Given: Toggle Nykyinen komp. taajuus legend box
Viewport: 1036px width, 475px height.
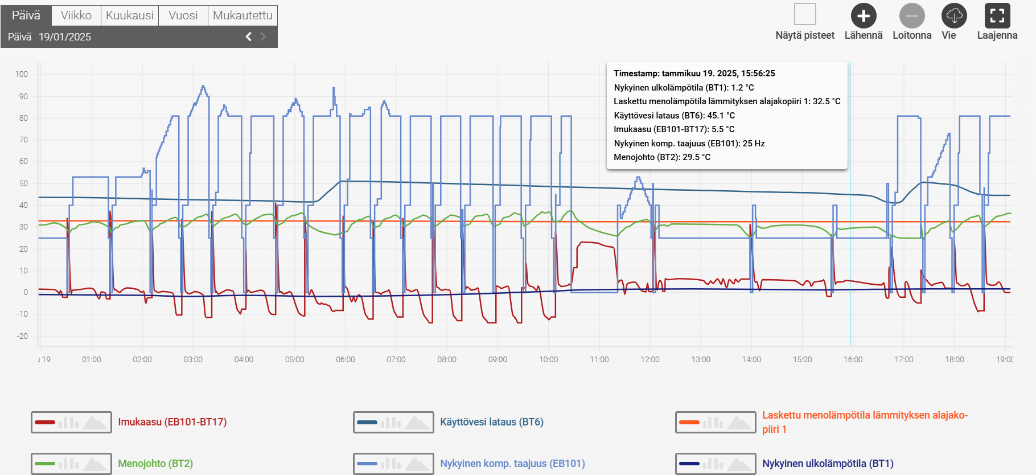Looking at the screenshot, I should pos(393,464).
